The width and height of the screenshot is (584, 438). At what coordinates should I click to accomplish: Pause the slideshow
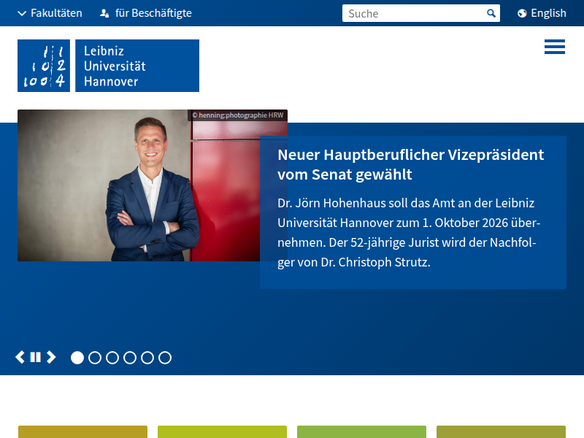click(36, 357)
